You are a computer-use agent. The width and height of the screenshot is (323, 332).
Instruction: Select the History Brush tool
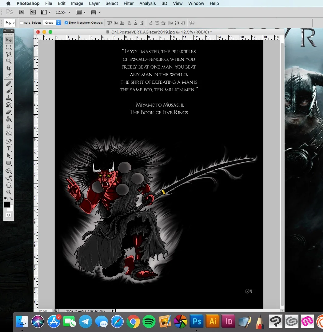[9, 105]
